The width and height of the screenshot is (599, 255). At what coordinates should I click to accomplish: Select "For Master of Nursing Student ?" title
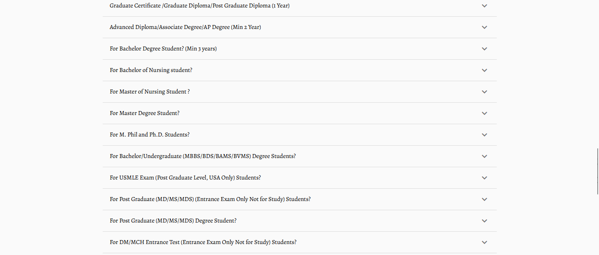pos(150,92)
